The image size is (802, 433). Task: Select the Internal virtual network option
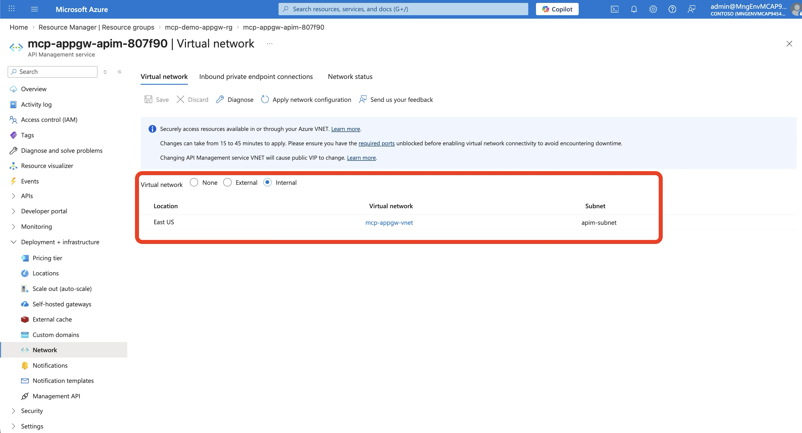click(267, 183)
